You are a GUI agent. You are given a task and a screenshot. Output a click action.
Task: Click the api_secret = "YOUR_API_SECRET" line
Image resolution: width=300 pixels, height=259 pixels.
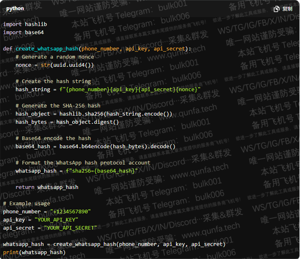(50, 228)
